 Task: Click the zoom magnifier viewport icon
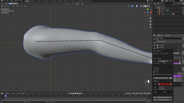click(150, 18)
